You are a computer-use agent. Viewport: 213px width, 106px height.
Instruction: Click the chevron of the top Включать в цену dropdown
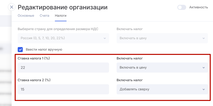tap(204, 38)
